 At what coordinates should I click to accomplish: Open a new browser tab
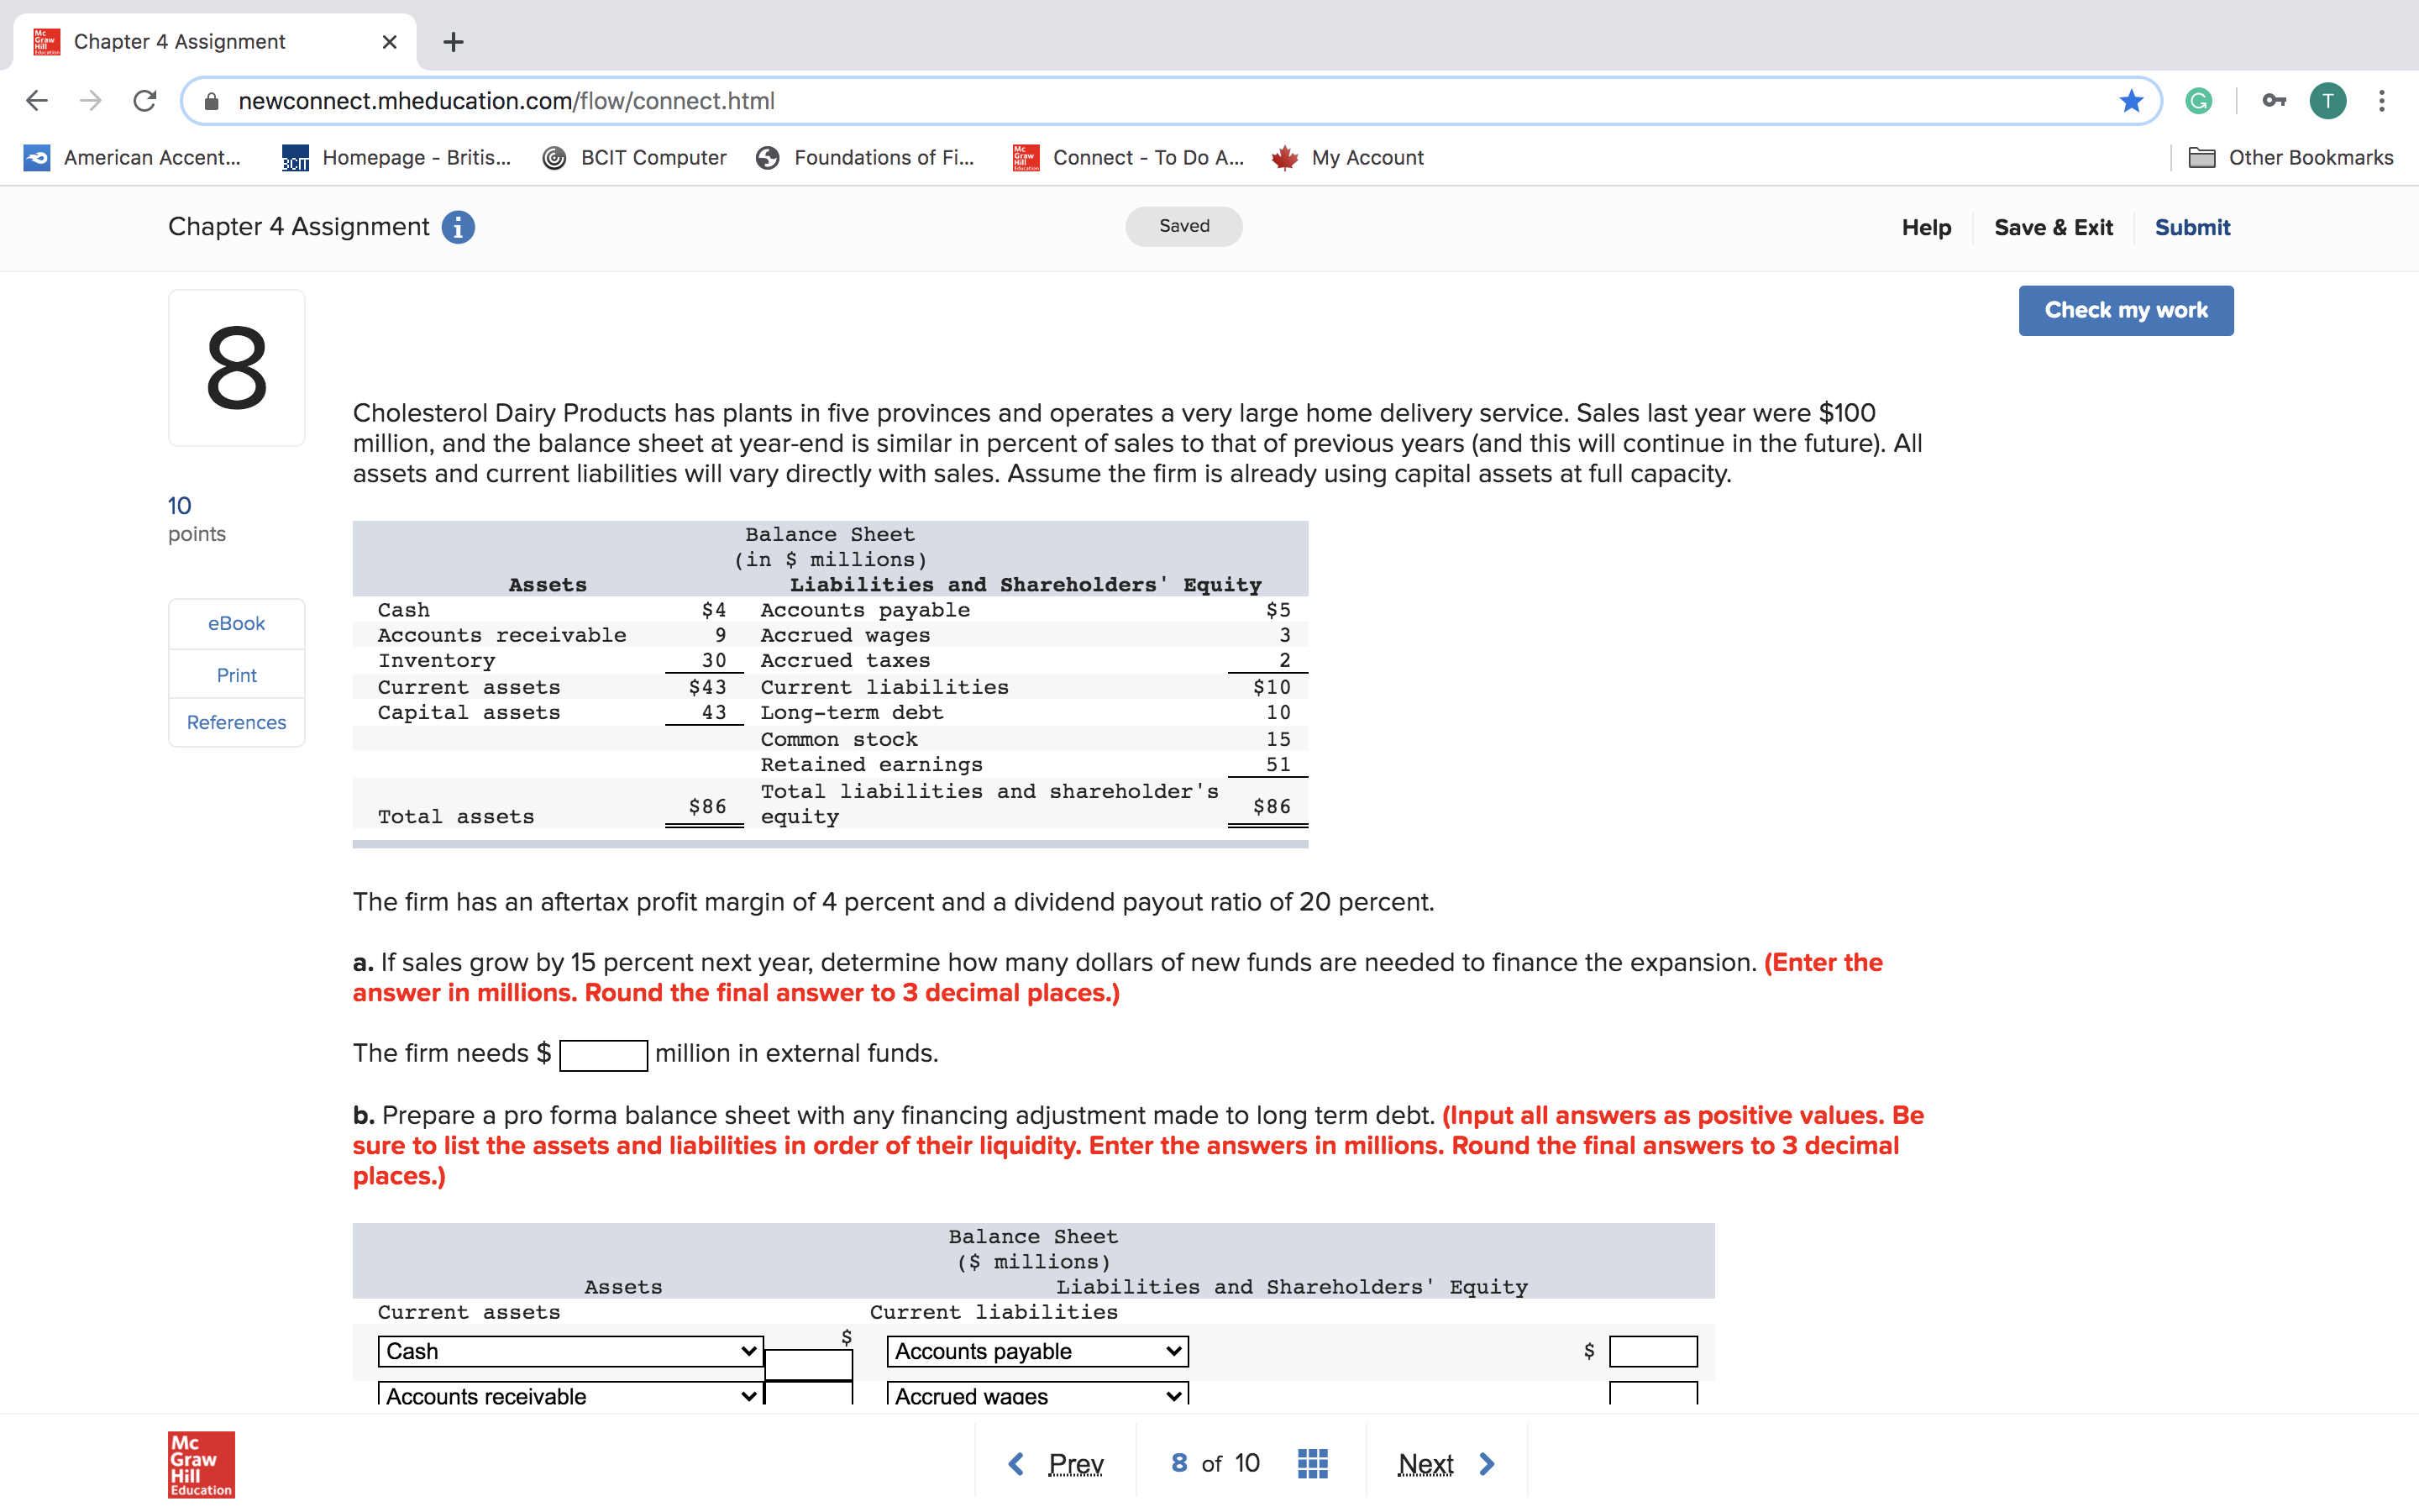453,42
